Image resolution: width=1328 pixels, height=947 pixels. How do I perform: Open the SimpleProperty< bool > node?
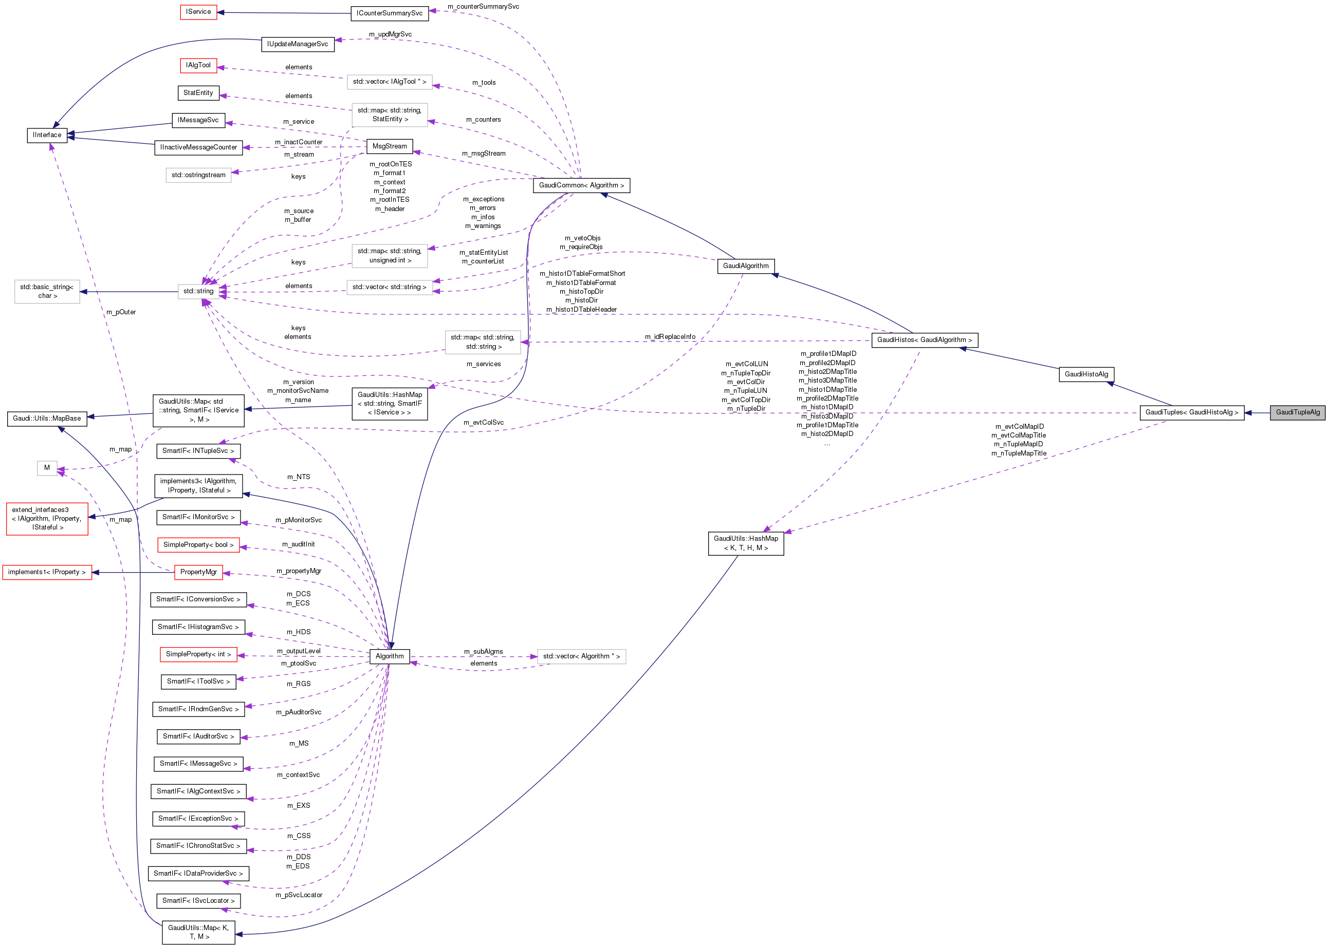(x=198, y=545)
